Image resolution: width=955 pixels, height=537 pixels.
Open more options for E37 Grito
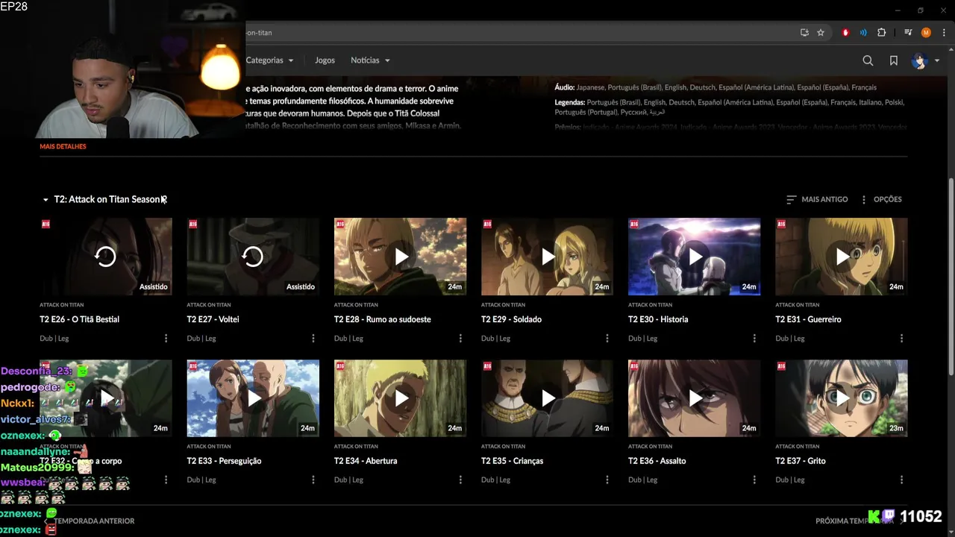pyautogui.click(x=901, y=480)
